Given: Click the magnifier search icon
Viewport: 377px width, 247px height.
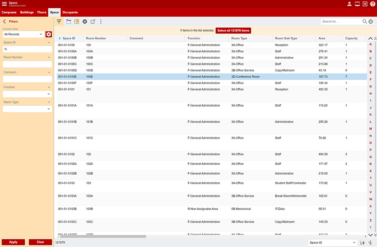Looking at the screenshot, I should tap(365, 21).
